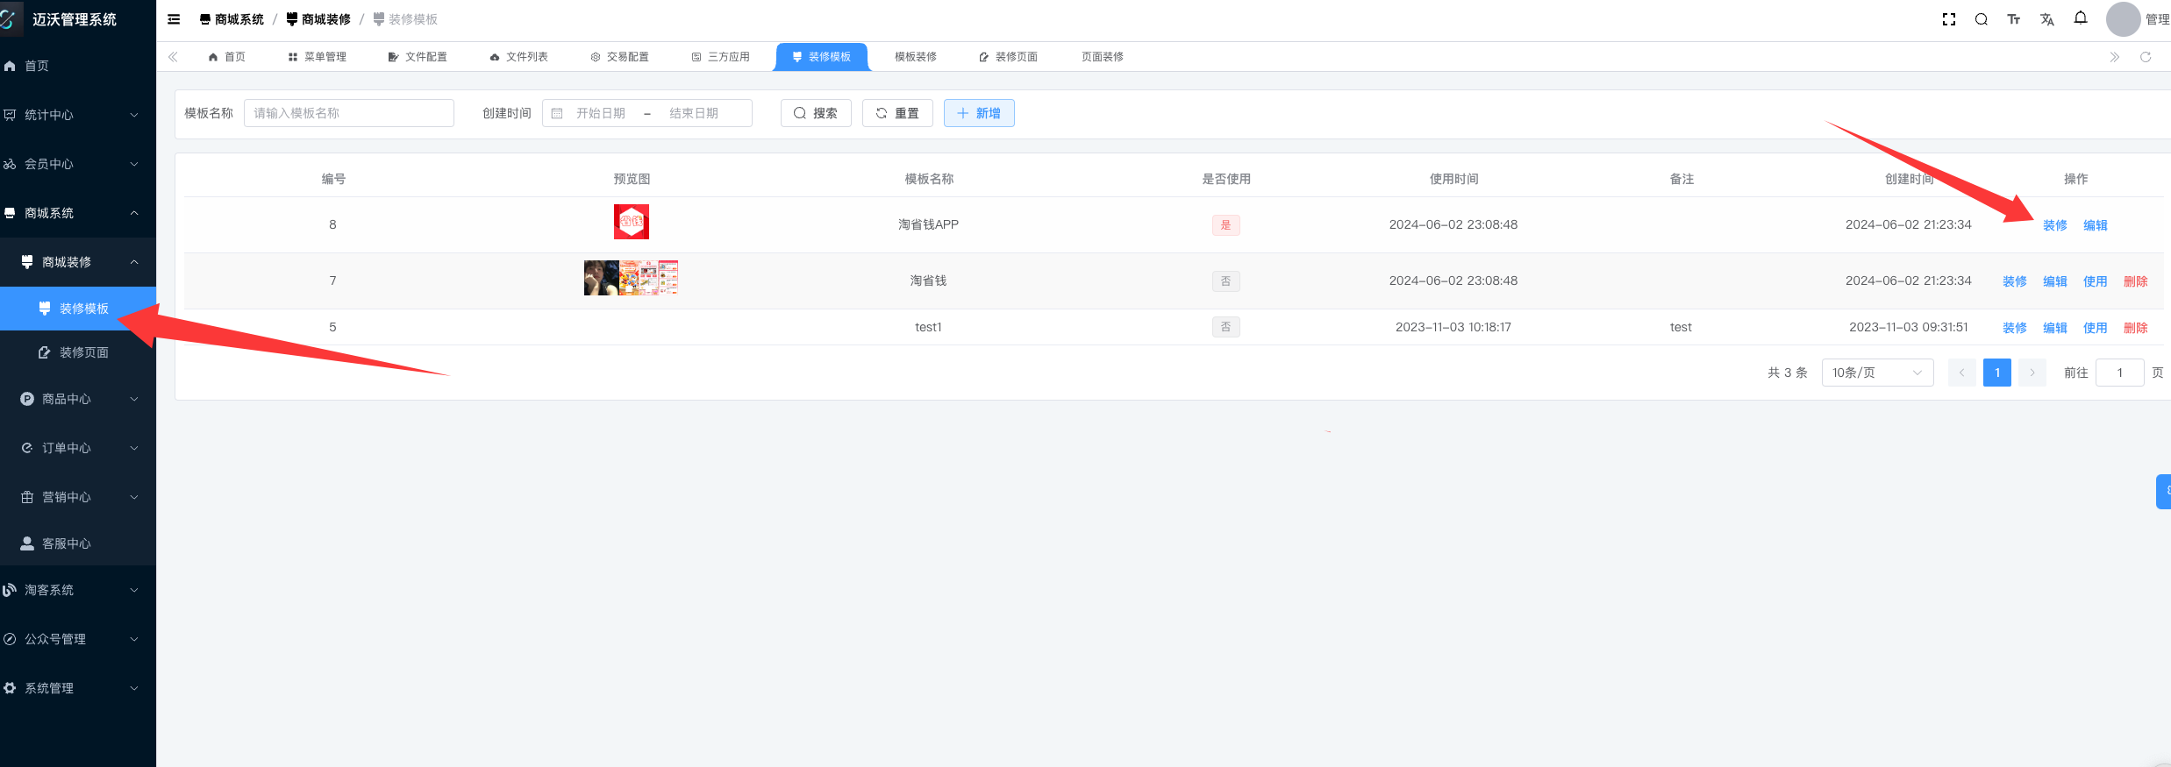The image size is (2171, 767).
Task: Open the 10条/页 page size dropdown
Action: 1877,373
